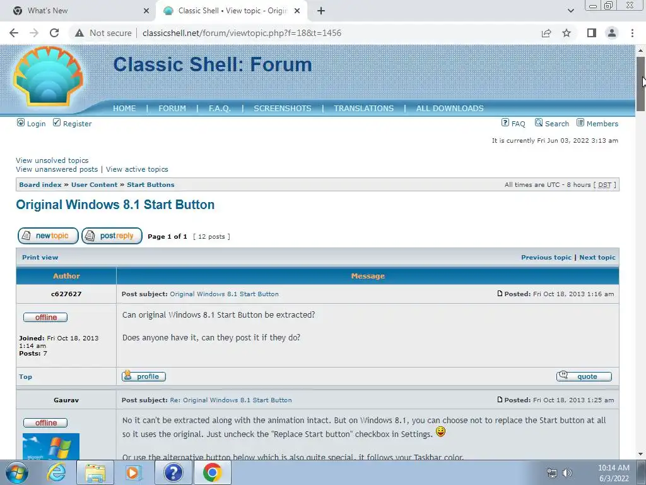The width and height of the screenshot is (646, 485).
Task: Click post icon beside Posted 1:16 am
Action: pos(500,294)
